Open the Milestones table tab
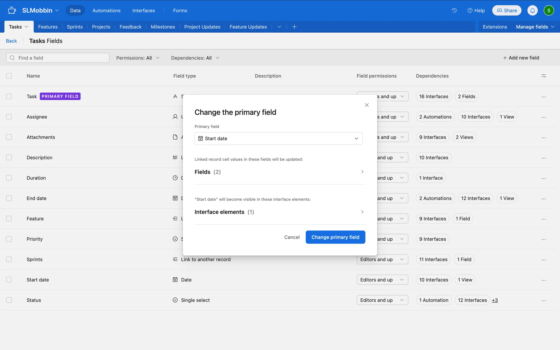The height and width of the screenshot is (350, 560). [x=163, y=27]
